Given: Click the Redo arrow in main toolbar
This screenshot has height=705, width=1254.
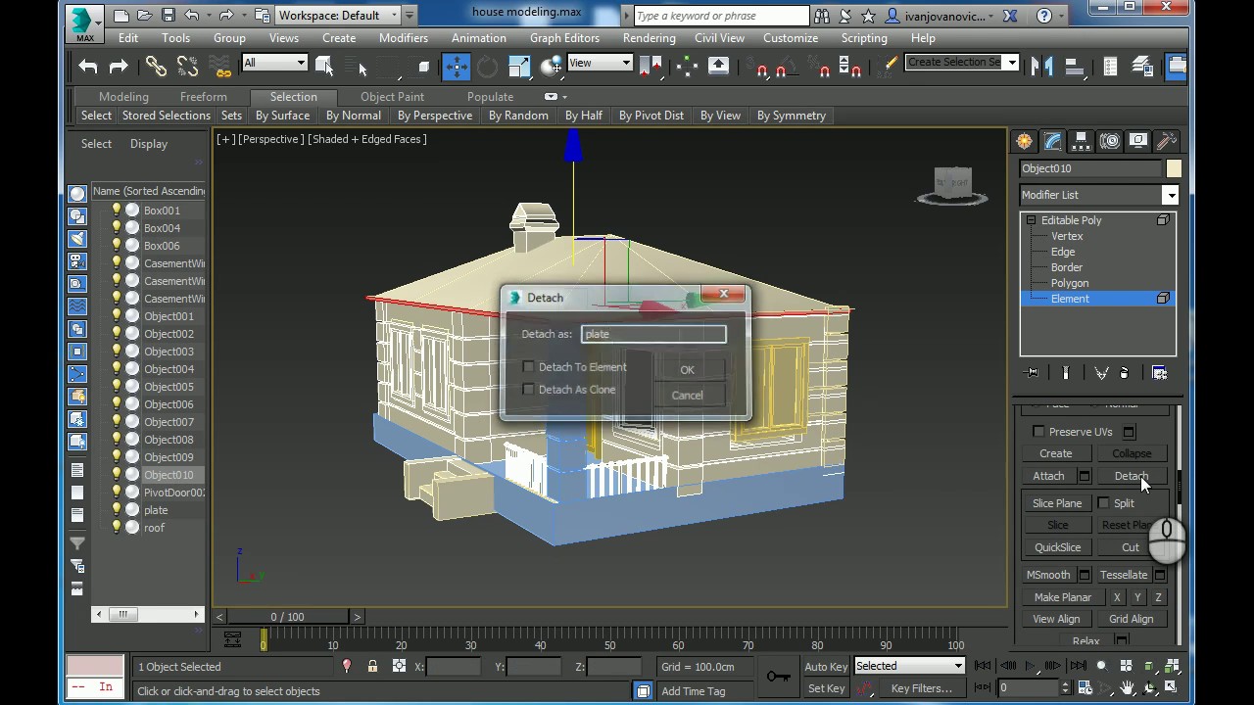Looking at the screenshot, I should point(119,67).
